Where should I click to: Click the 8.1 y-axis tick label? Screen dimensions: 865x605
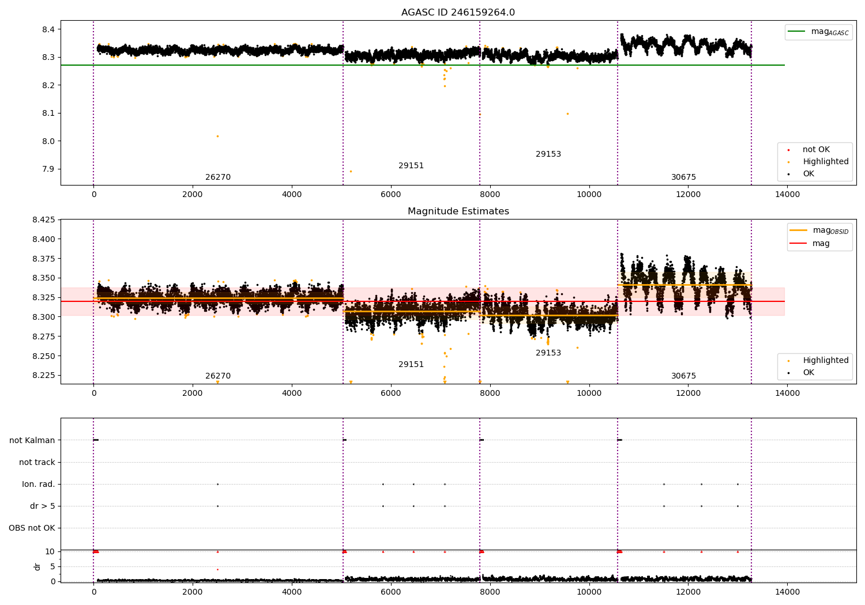click(48, 114)
